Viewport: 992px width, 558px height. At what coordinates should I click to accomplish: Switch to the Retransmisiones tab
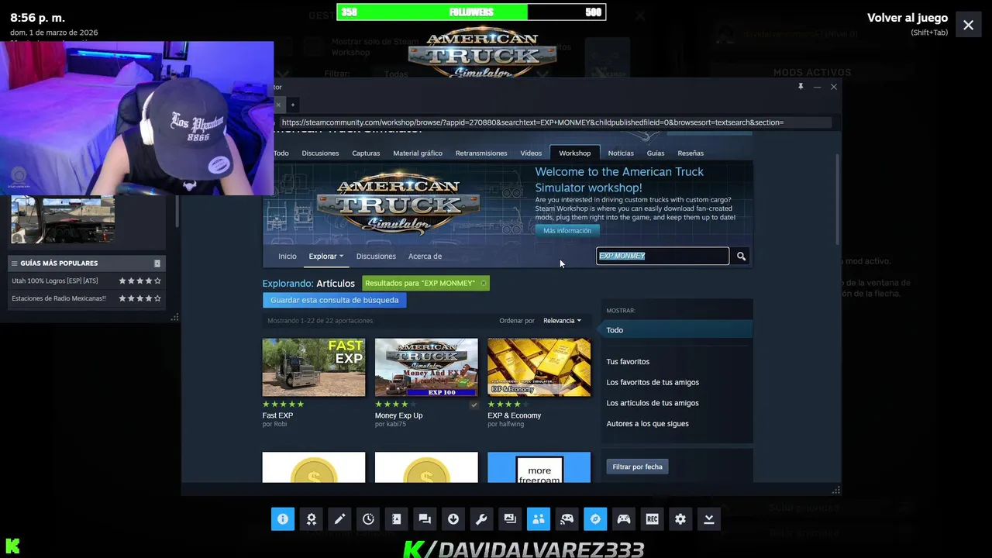(481, 153)
